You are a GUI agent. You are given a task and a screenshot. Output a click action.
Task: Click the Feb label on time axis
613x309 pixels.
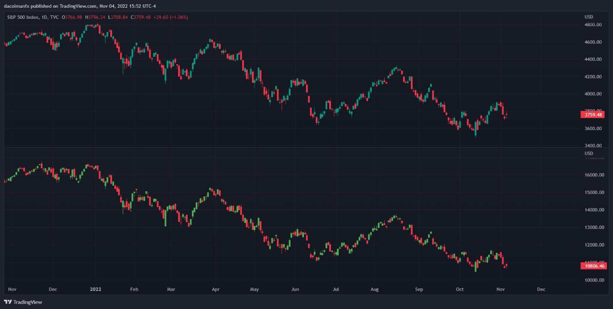134,289
